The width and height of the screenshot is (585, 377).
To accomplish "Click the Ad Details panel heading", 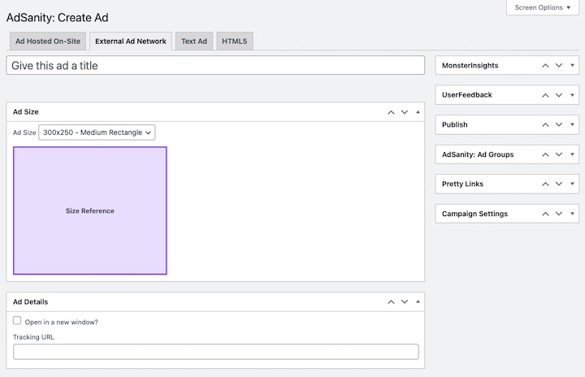I will (31, 301).
